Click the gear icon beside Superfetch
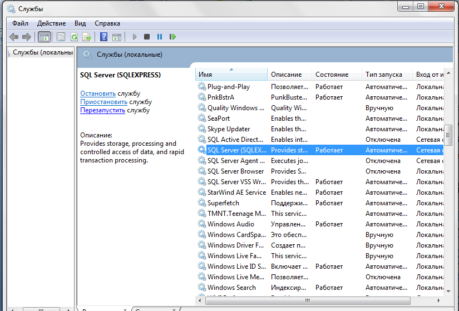This screenshot has width=459, height=311. (202, 203)
